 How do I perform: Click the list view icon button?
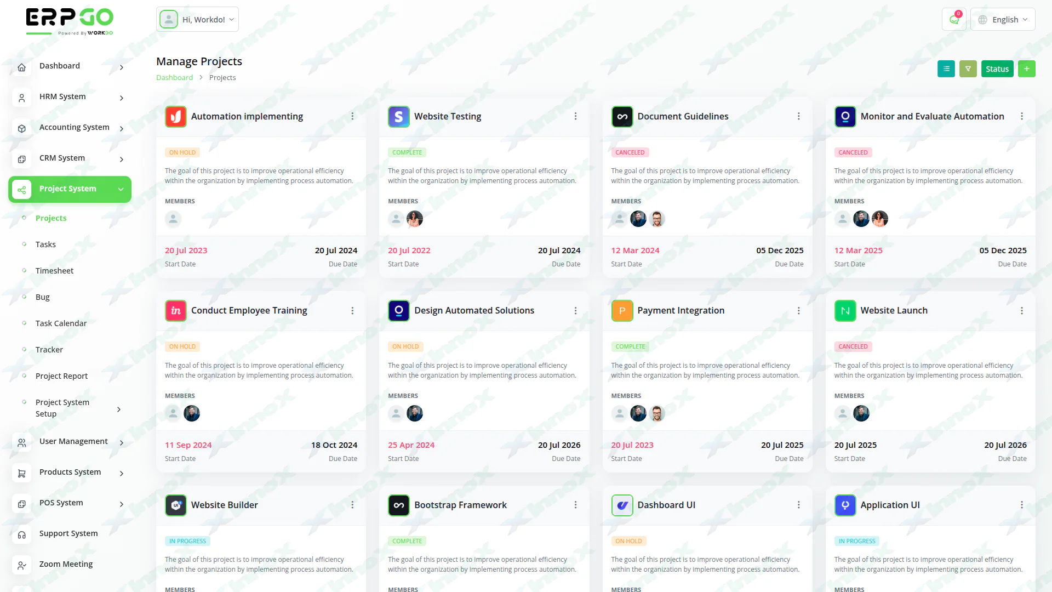pos(946,69)
